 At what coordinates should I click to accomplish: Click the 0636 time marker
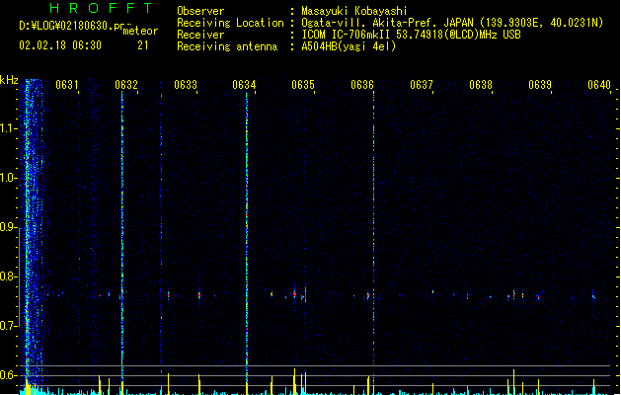click(x=362, y=85)
